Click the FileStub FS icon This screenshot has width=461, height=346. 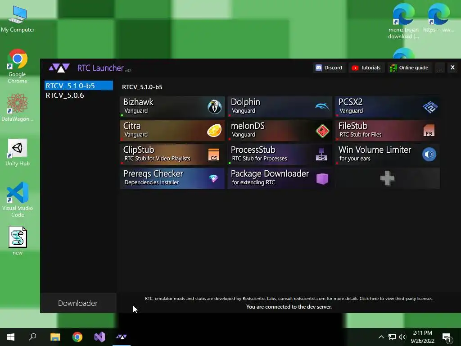429,131
